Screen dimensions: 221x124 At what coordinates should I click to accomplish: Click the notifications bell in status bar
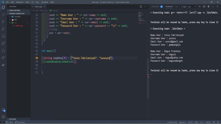tap(218, 122)
